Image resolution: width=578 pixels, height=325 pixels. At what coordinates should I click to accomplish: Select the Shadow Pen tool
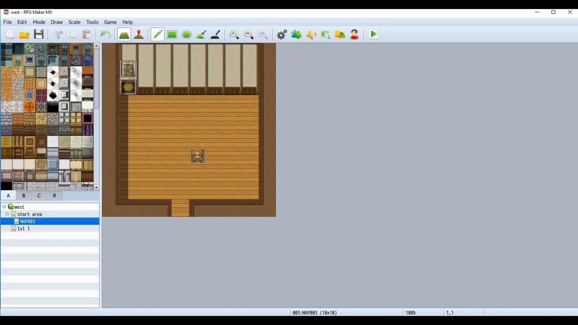[x=215, y=34]
